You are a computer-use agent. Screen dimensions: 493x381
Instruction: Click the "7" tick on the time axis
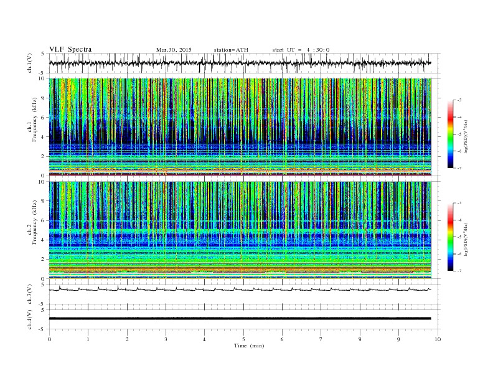click(x=321, y=339)
